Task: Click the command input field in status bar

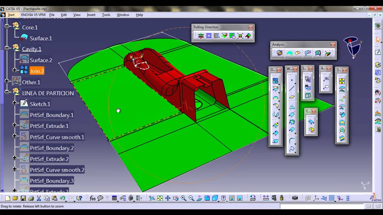Action: click(x=322, y=206)
